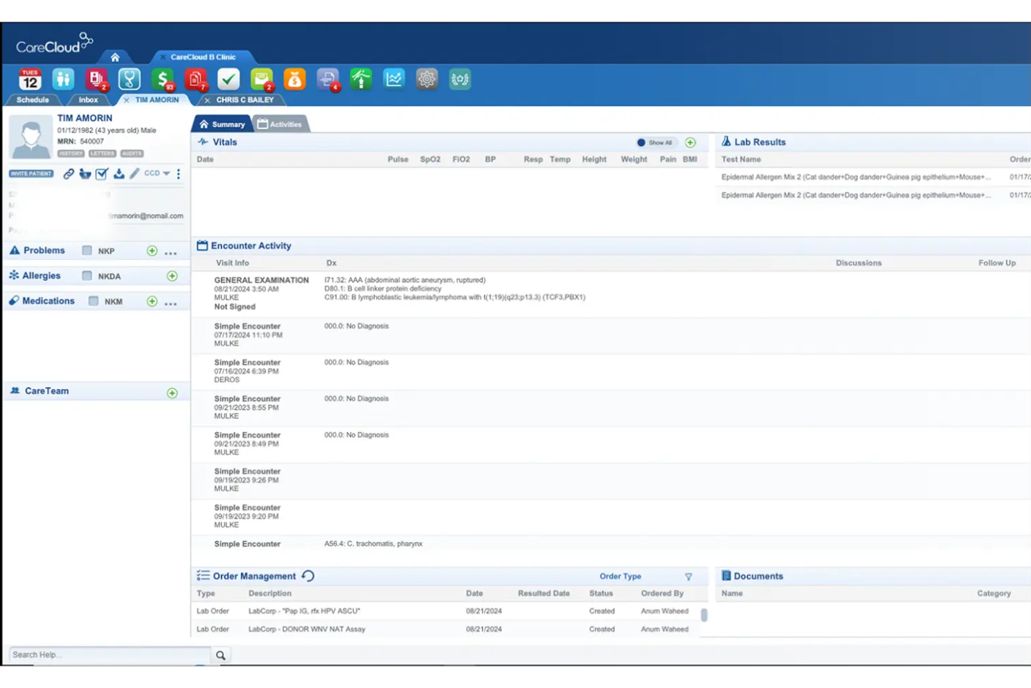Open the blue Analytics chart icon

(394, 79)
